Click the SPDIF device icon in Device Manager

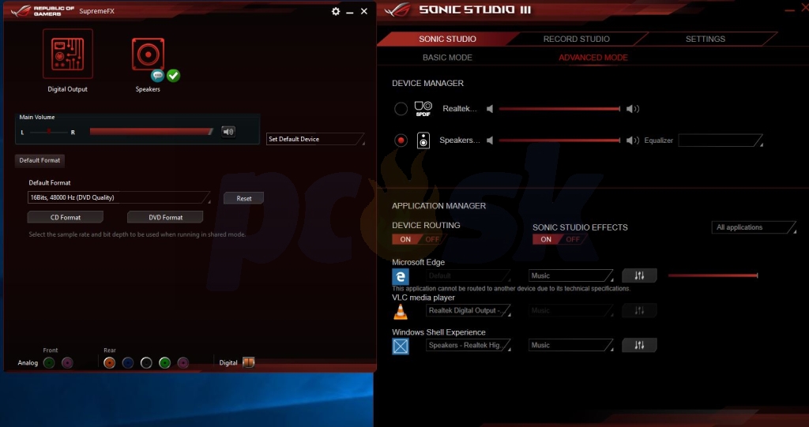click(x=423, y=109)
